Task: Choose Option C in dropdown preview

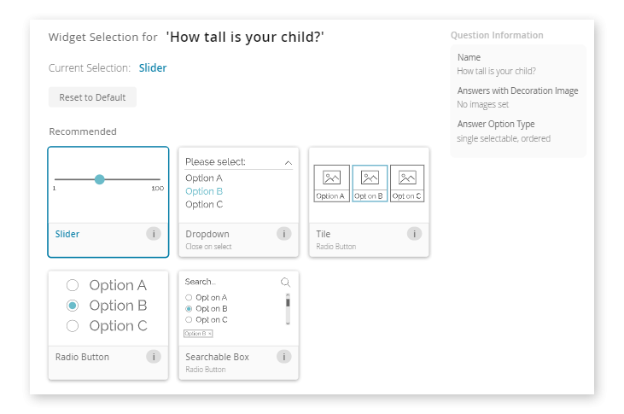Action: [x=204, y=205]
